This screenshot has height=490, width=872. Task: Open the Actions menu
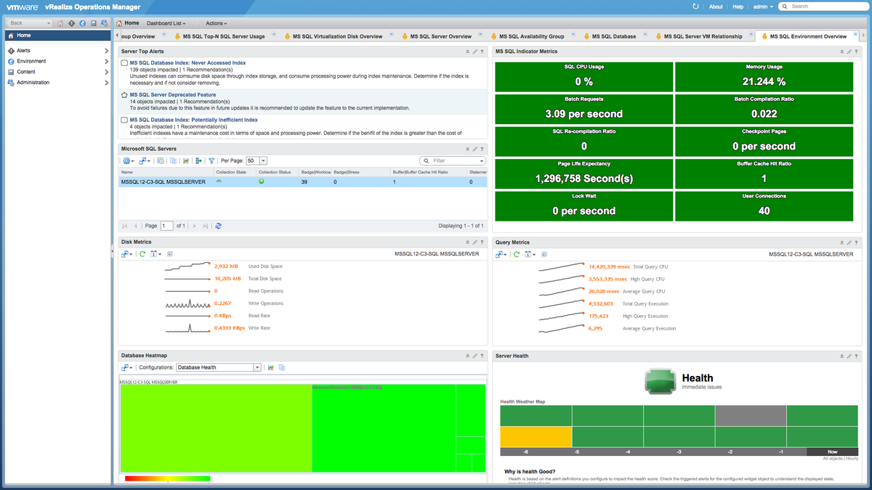(x=216, y=23)
